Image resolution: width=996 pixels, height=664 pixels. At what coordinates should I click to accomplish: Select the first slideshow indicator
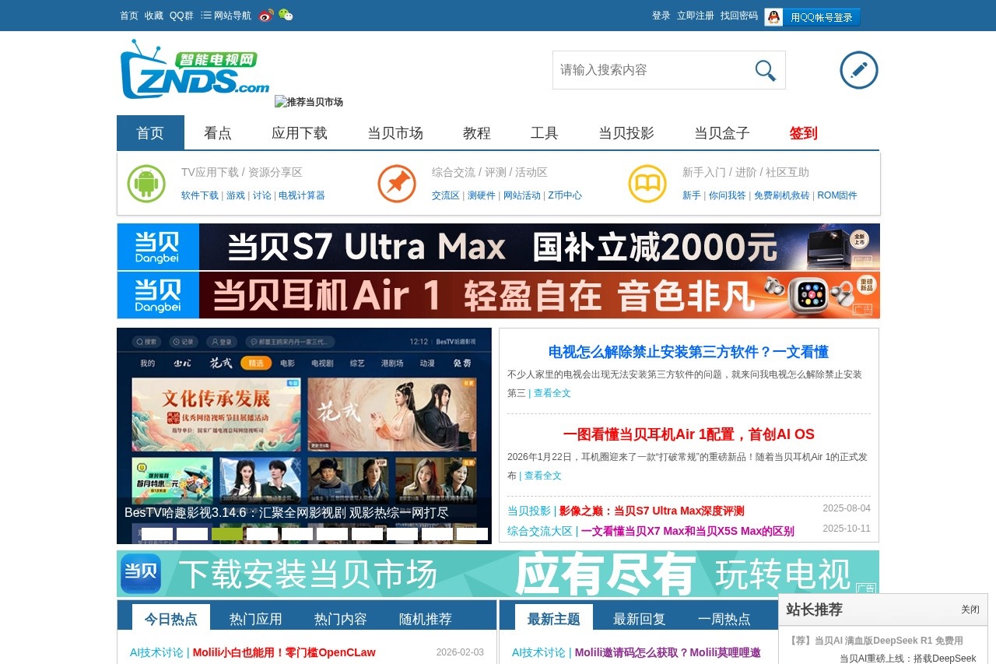coord(157,534)
